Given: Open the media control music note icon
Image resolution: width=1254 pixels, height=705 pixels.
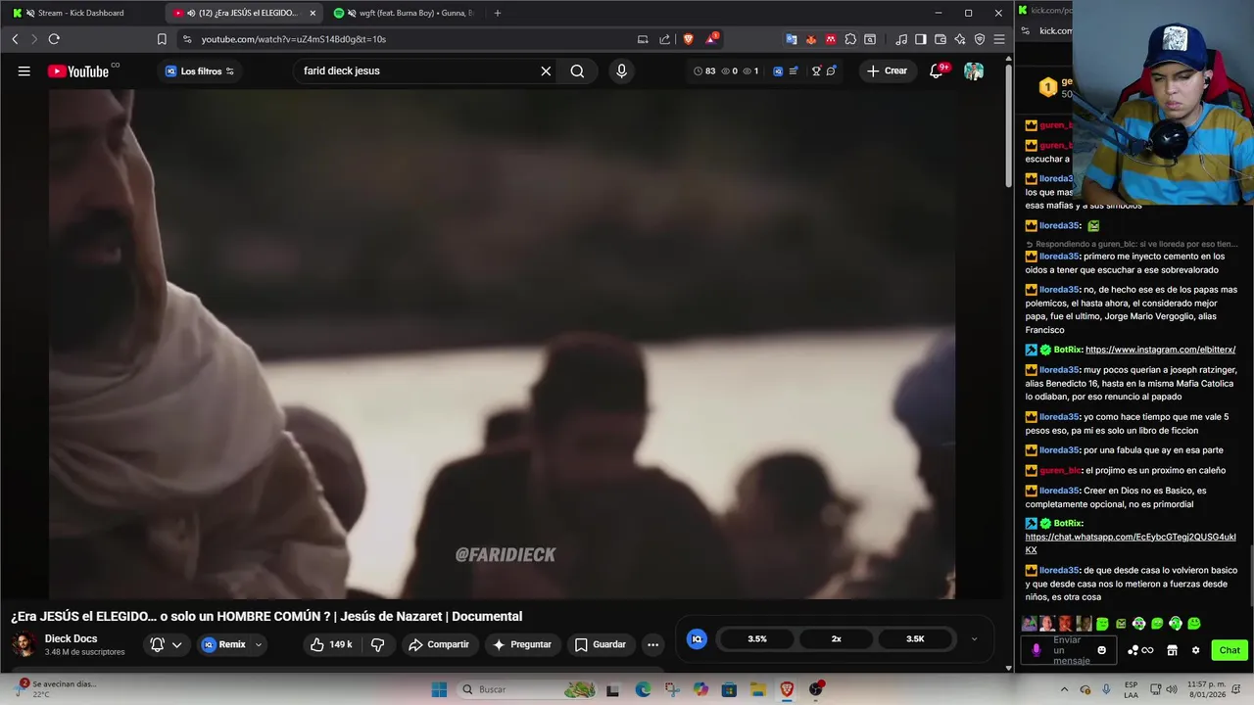Looking at the screenshot, I should click(901, 39).
